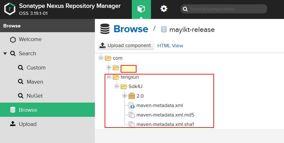Click the Browse database icon in sidebar
The width and height of the screenshot is (284, 143).
tap(13, 110)
